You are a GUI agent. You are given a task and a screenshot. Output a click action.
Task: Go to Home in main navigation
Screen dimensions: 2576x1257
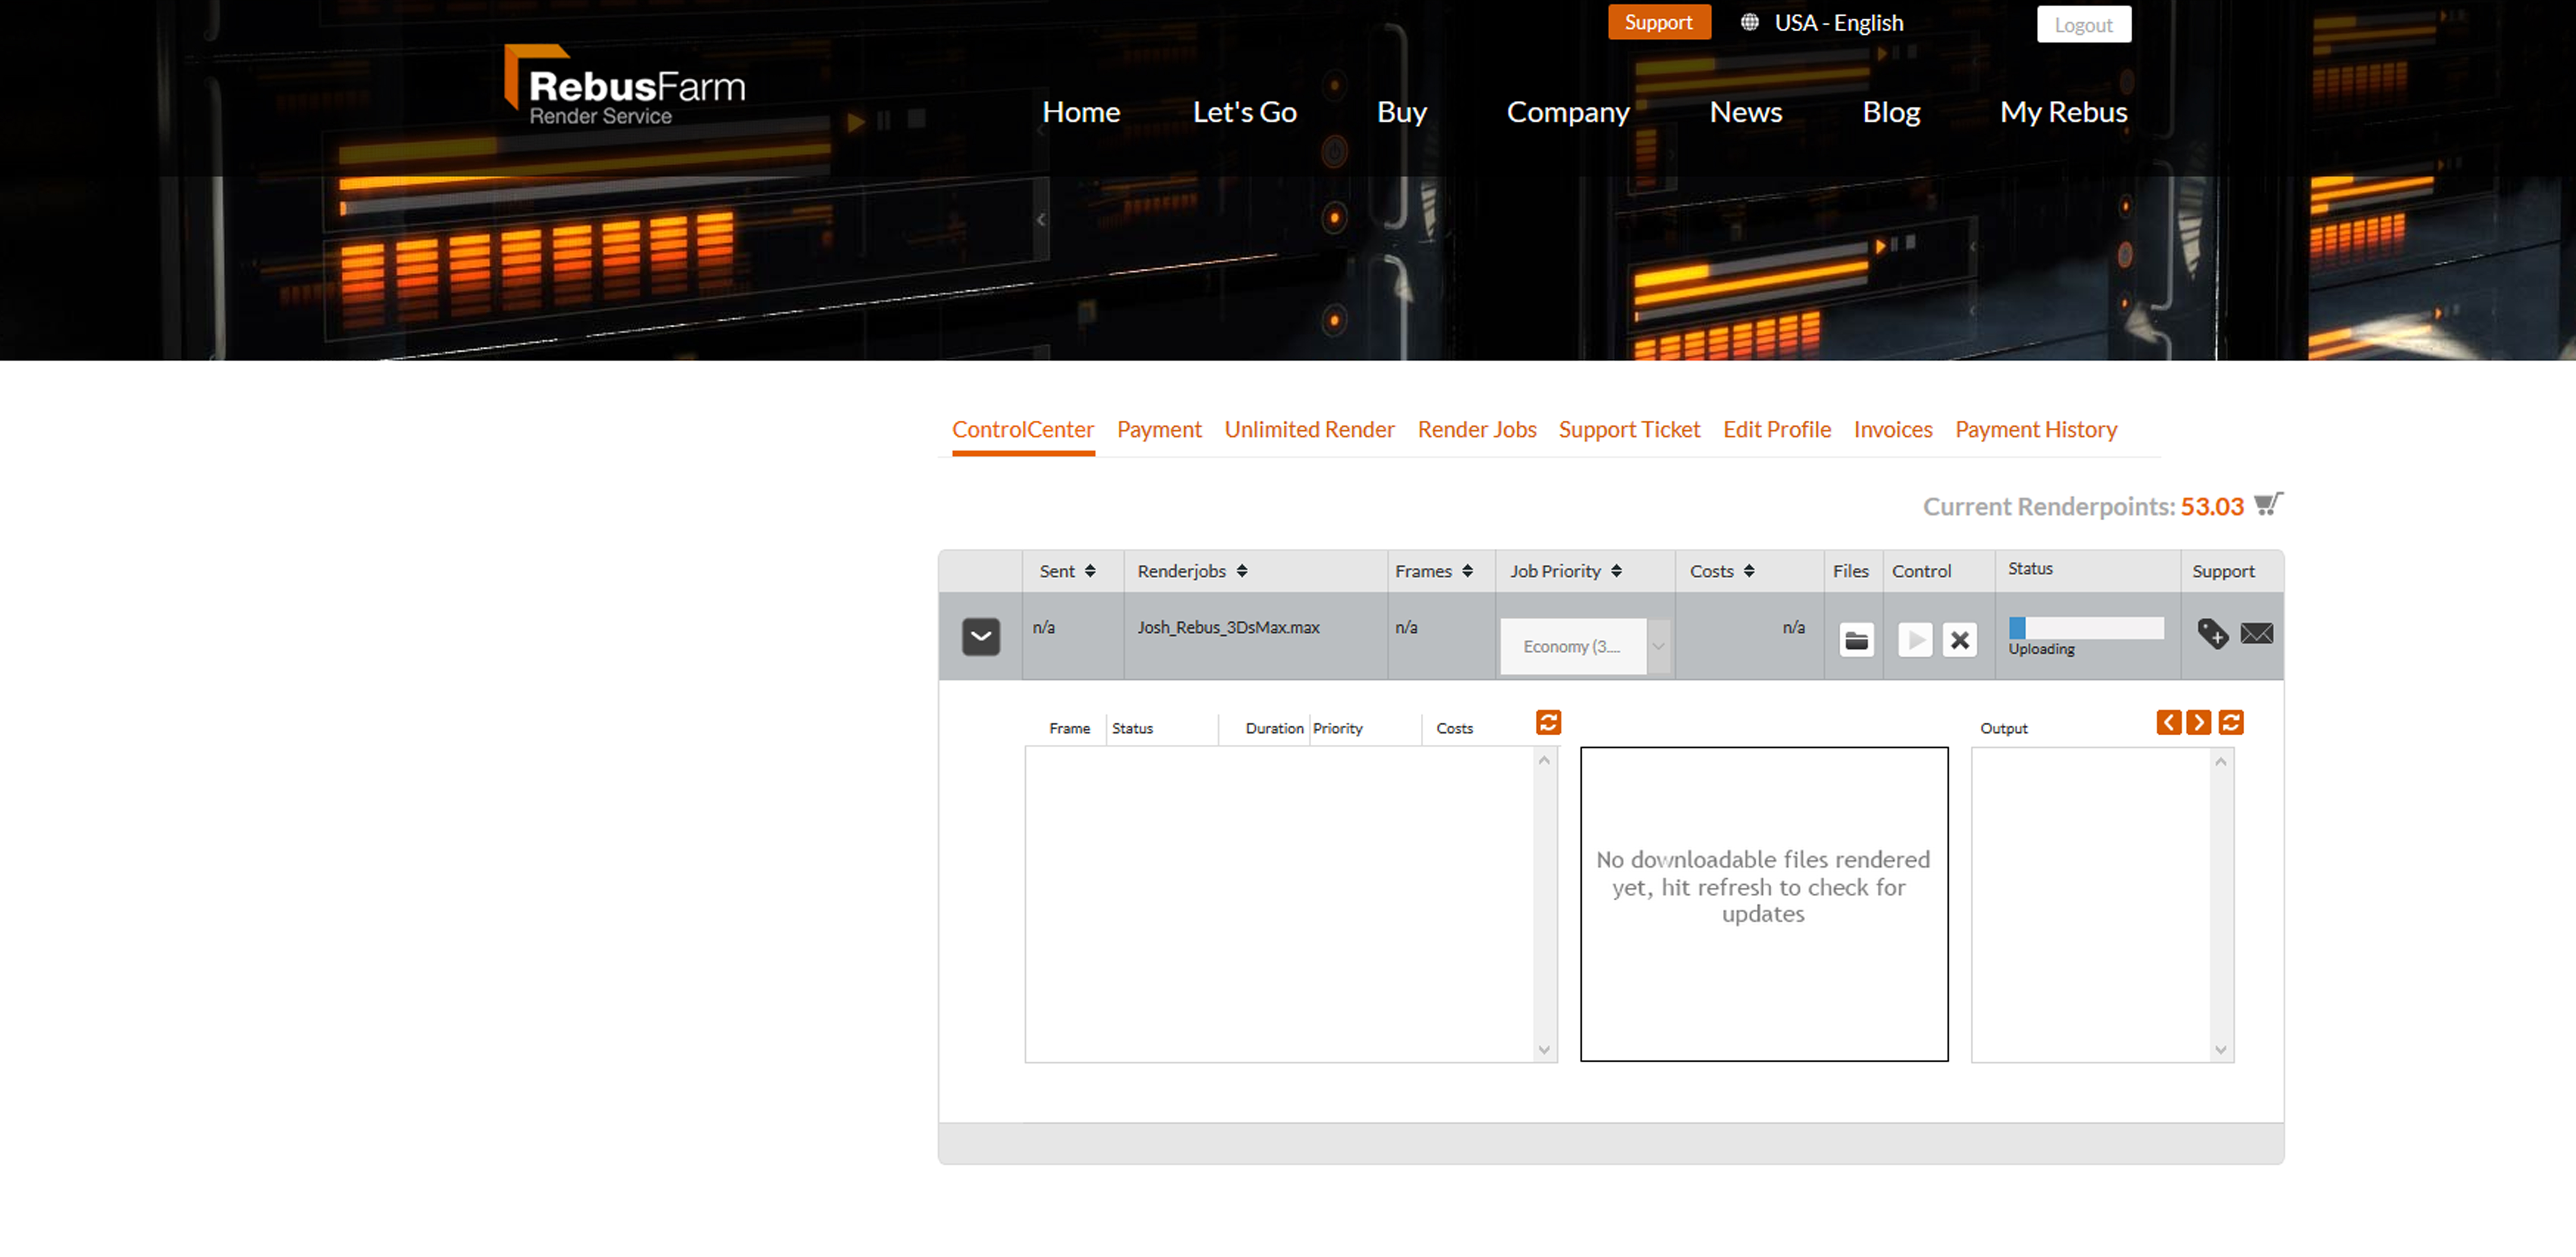click(1081, 112)
